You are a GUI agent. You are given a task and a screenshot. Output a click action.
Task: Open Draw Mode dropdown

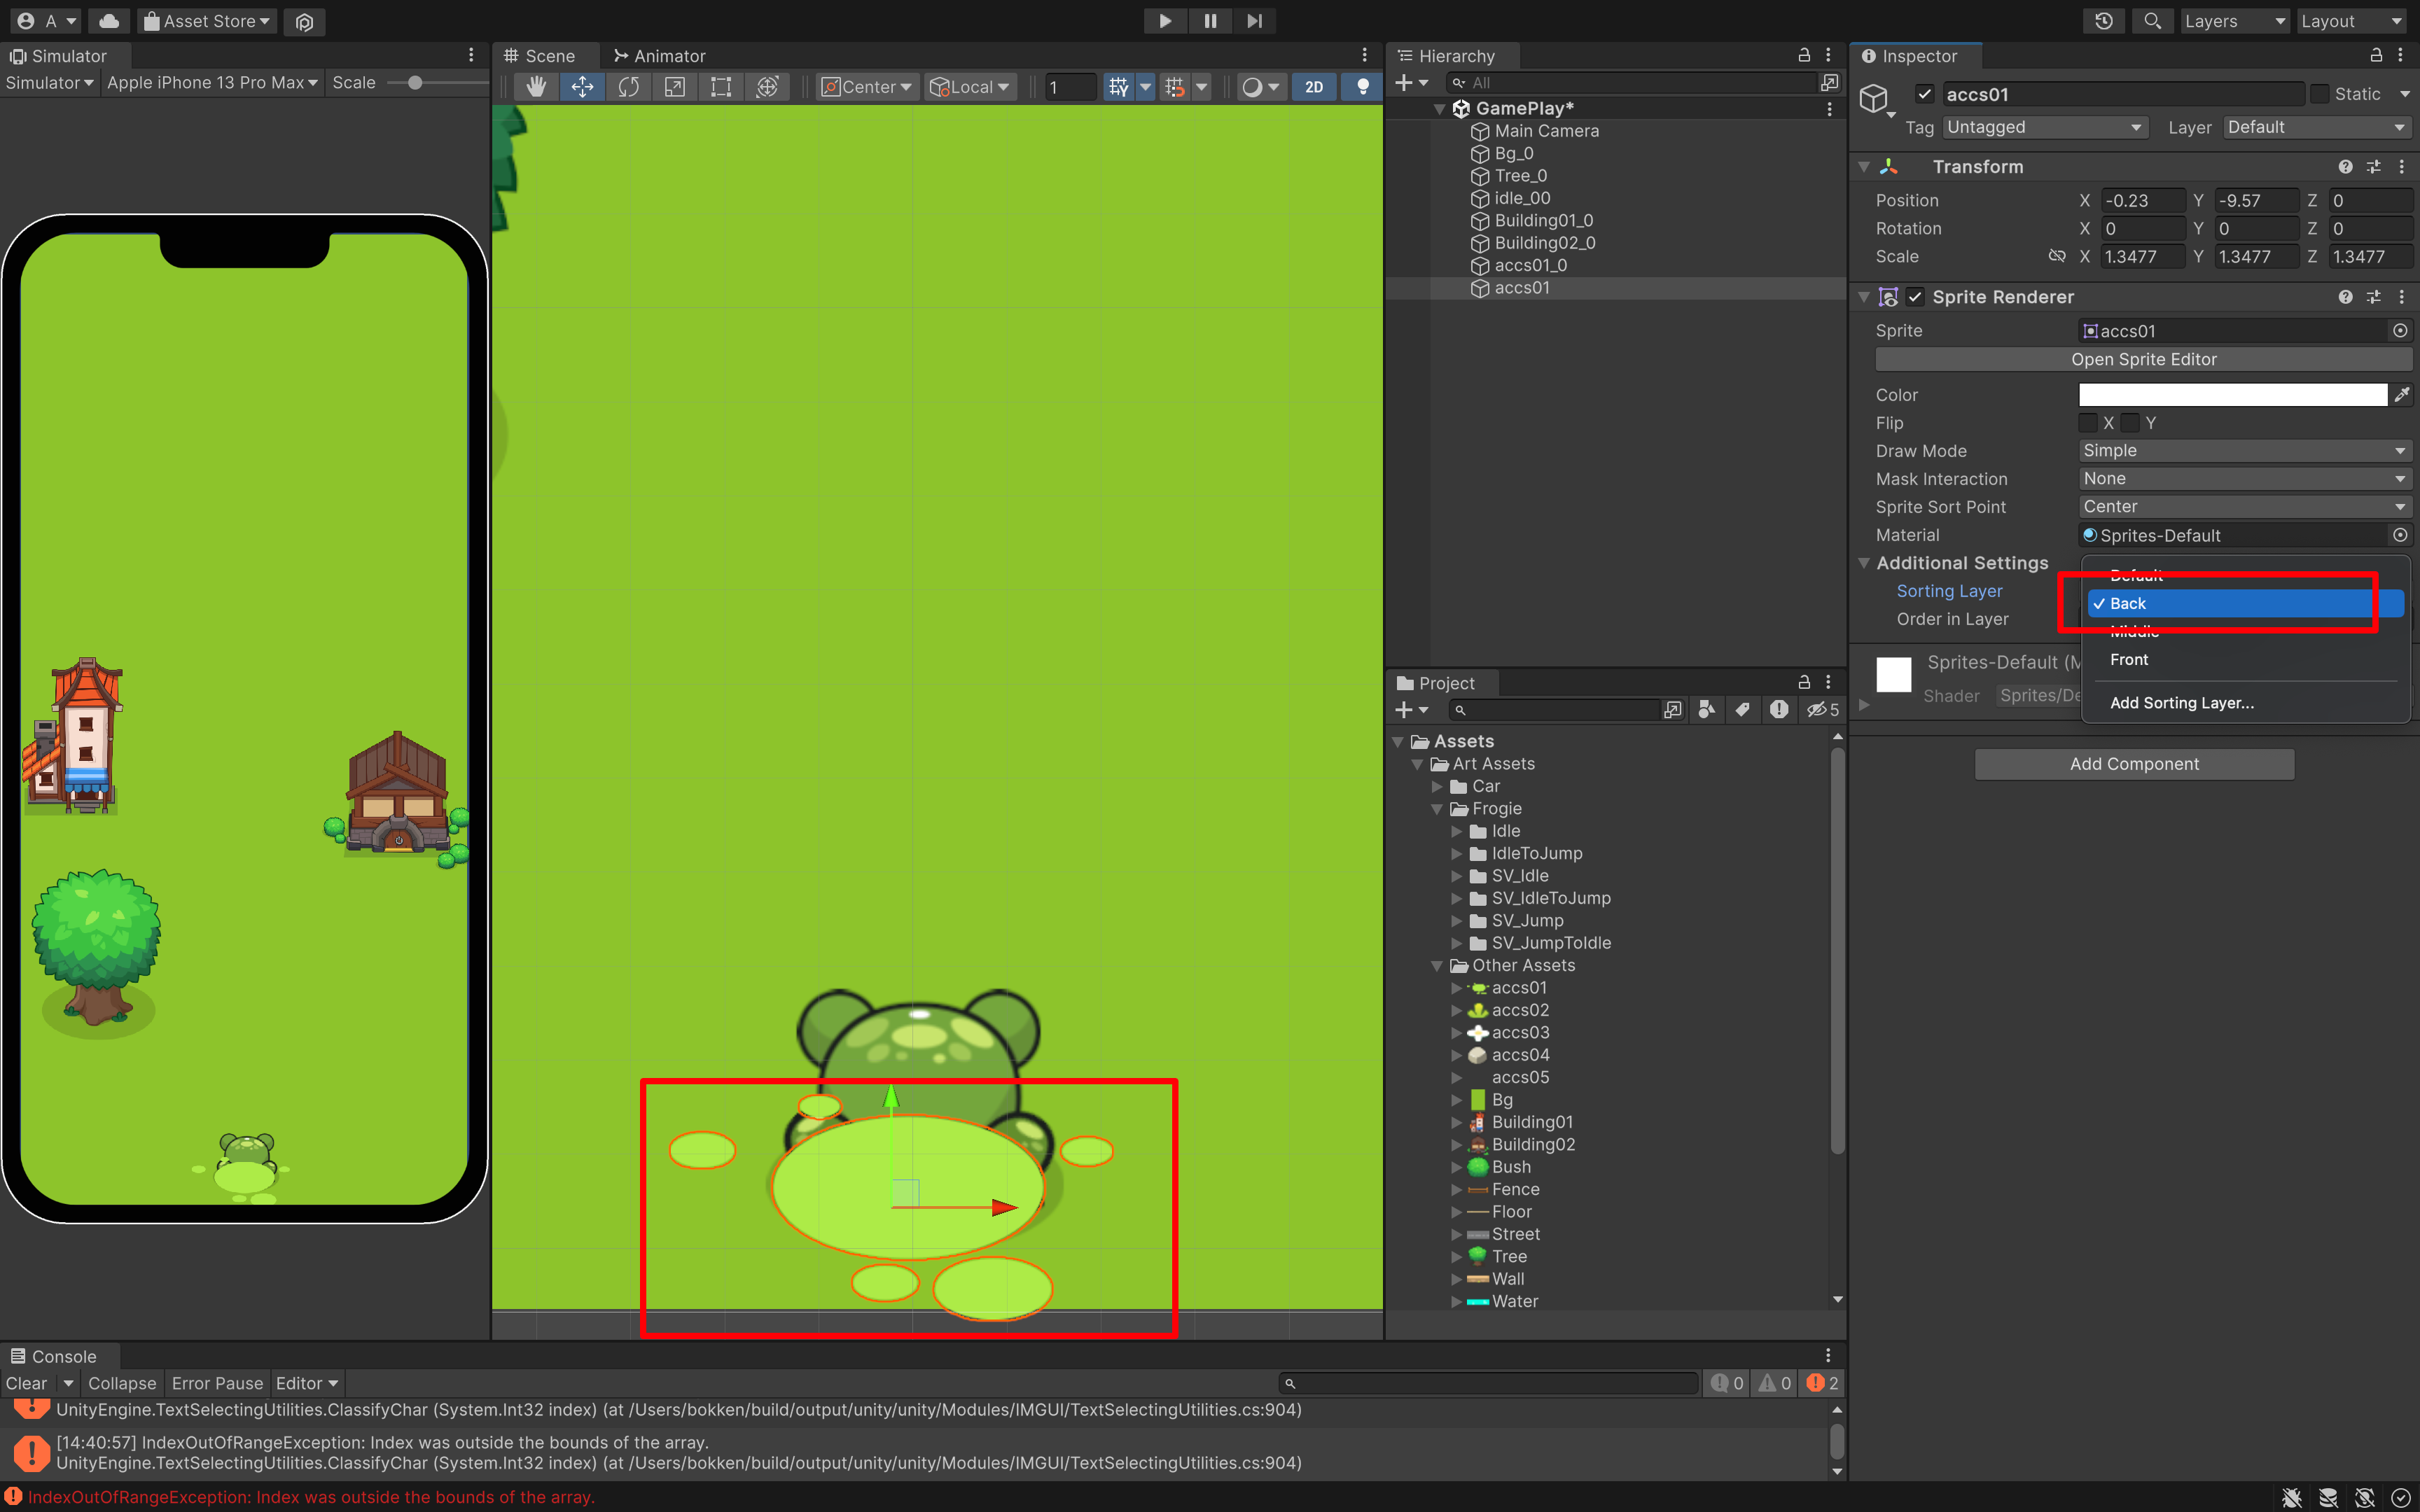2245,451
